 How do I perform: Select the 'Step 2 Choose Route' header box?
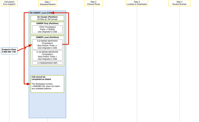94,3
